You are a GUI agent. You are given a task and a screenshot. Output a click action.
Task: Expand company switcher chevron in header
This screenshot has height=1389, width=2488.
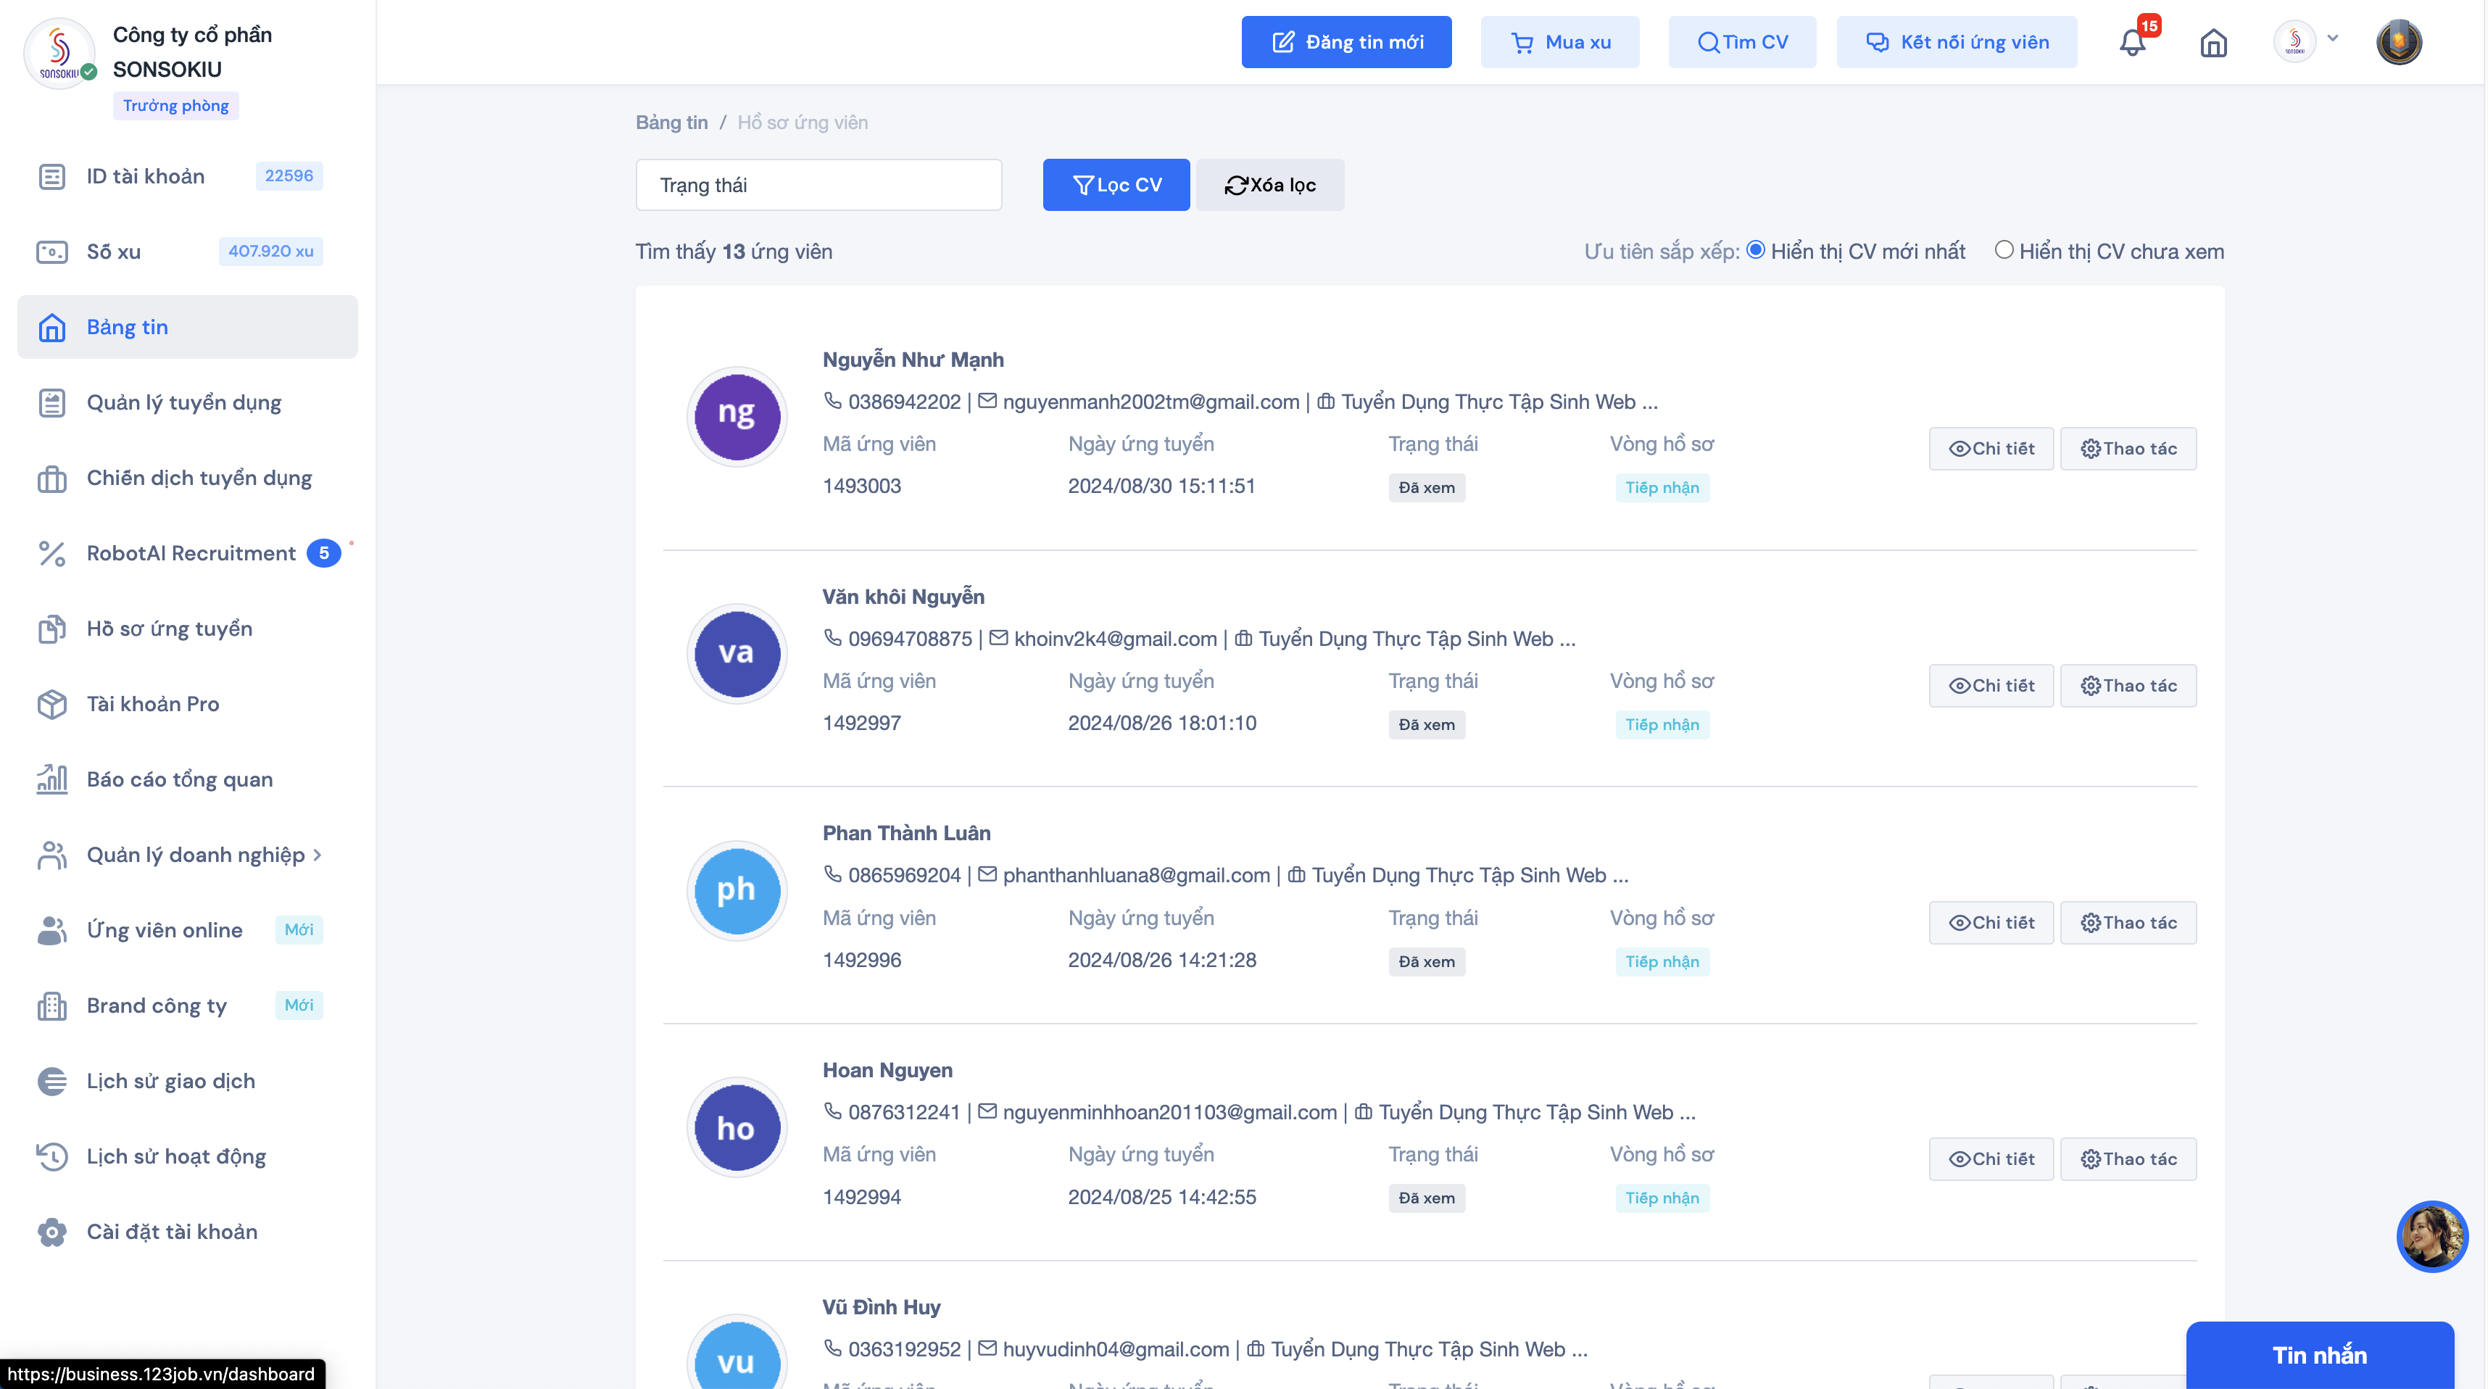tap(2333, 38)
